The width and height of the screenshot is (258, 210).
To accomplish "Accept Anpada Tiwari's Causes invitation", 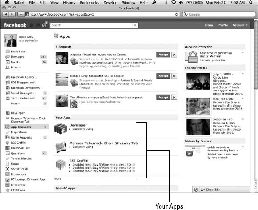I will click(x=163, y=55).
